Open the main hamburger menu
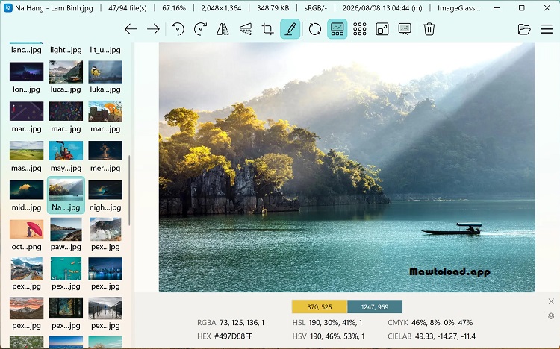The image size is (560, 349). [x=547, y=29]
